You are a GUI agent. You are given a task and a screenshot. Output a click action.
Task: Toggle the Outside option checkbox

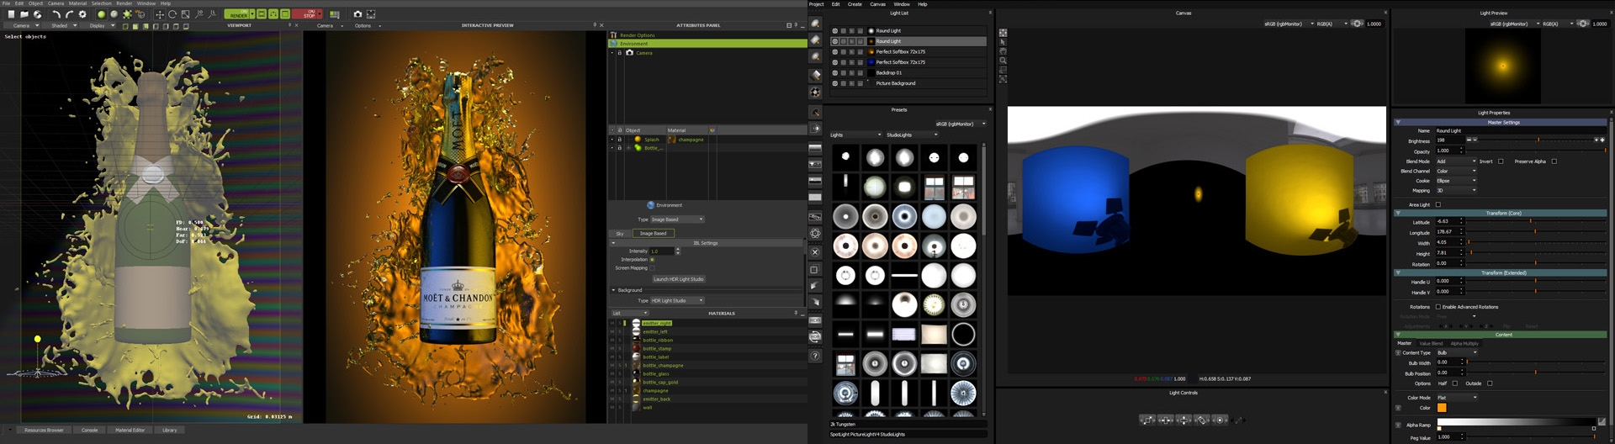(x=1490, y=383)
